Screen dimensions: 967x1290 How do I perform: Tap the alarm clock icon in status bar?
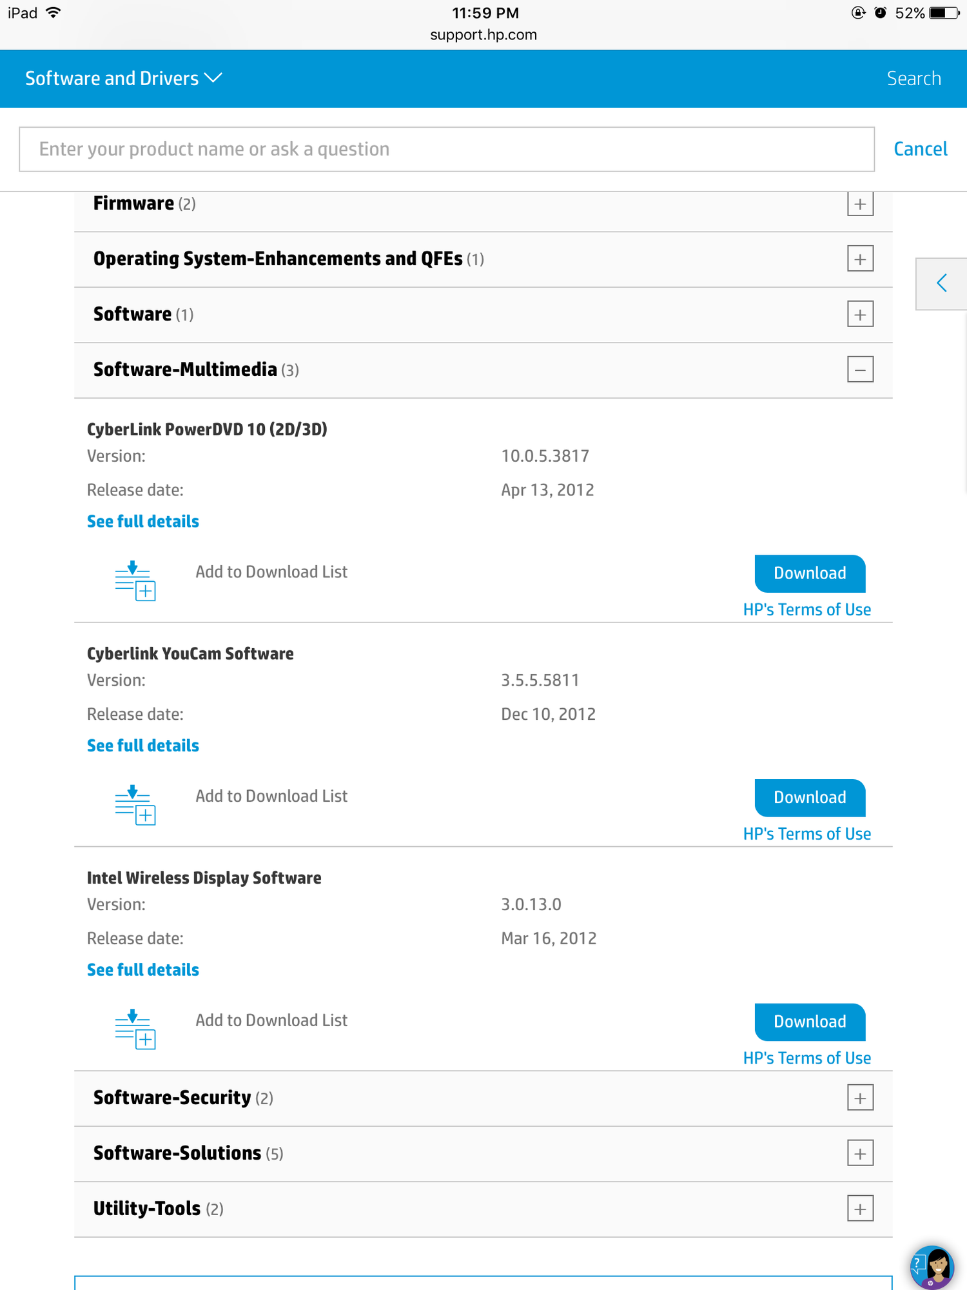[881, 12]
